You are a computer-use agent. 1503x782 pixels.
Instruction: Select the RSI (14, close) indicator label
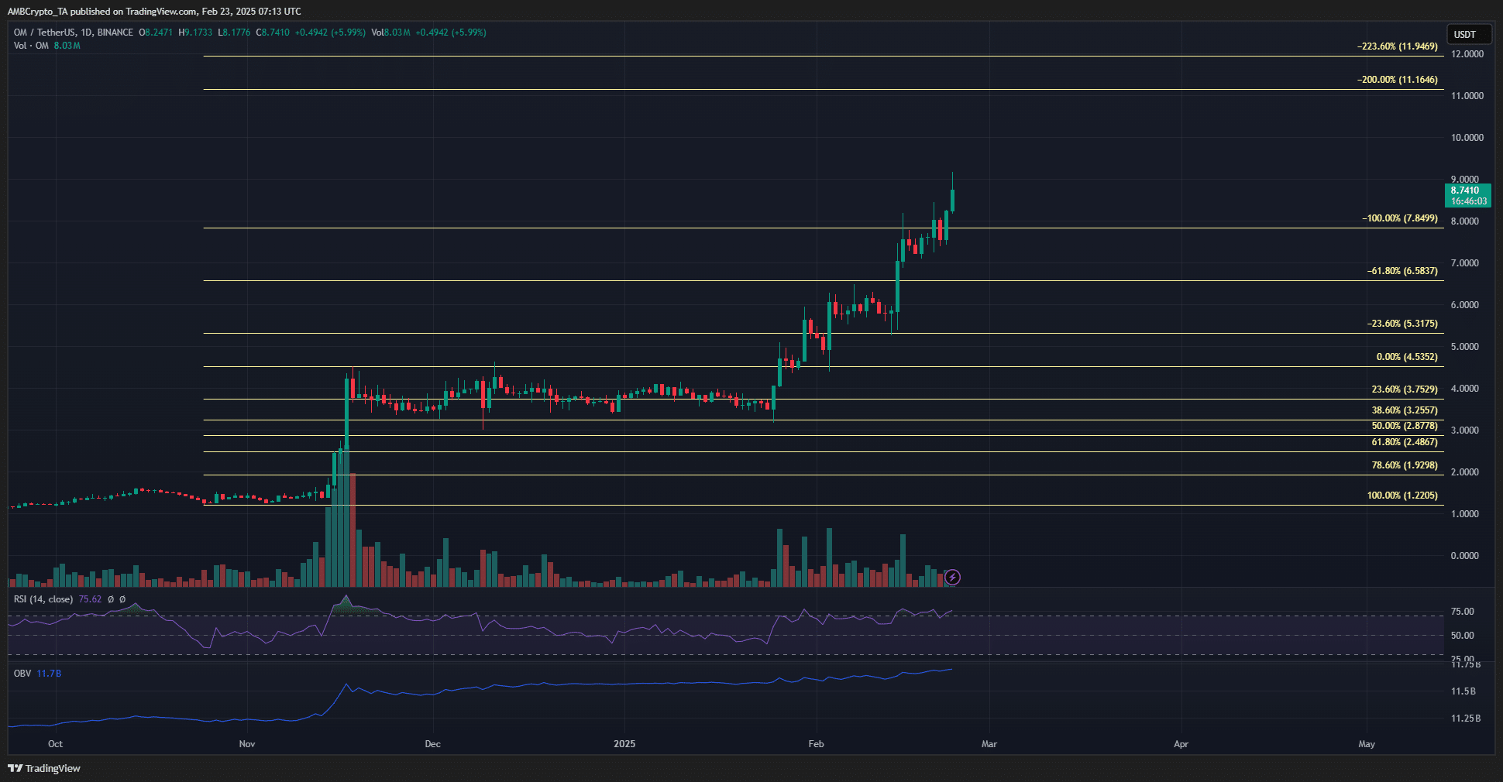pyautogui.click(x=43, y=599)
